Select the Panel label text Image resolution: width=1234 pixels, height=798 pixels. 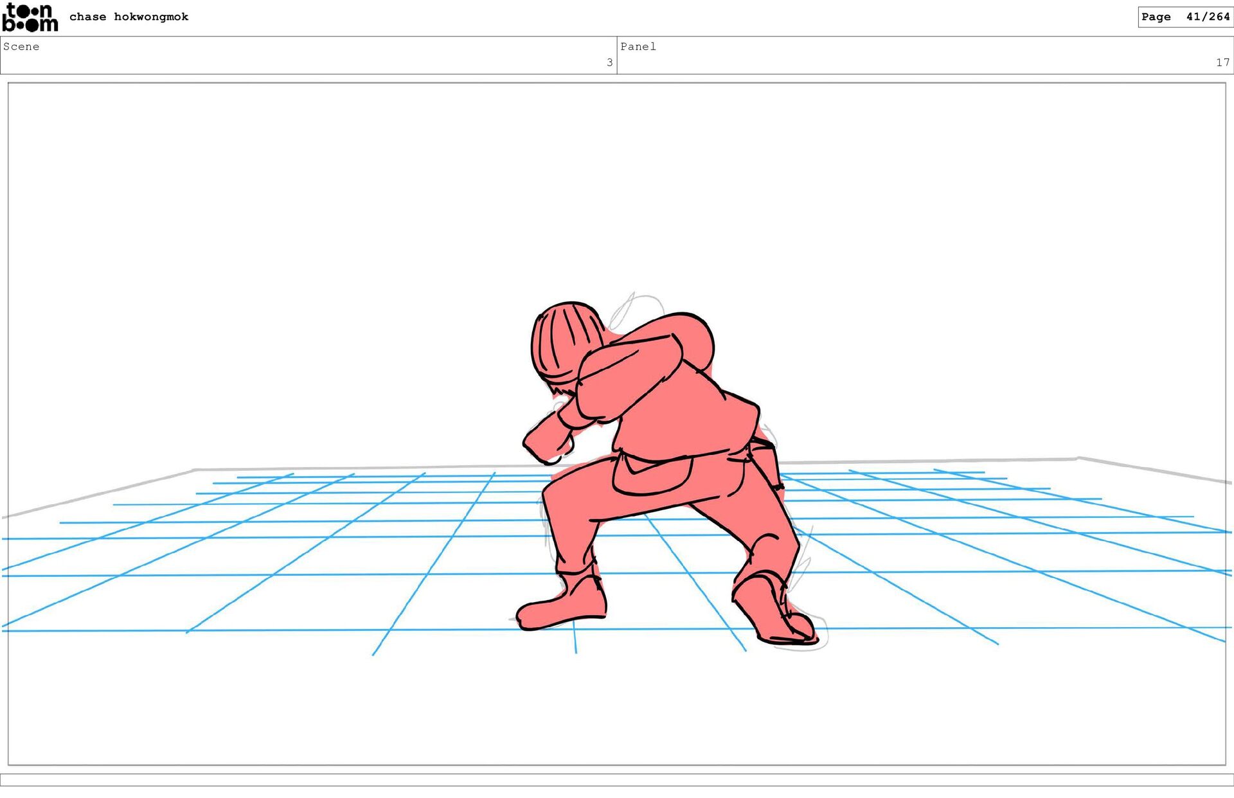(638, 46)
